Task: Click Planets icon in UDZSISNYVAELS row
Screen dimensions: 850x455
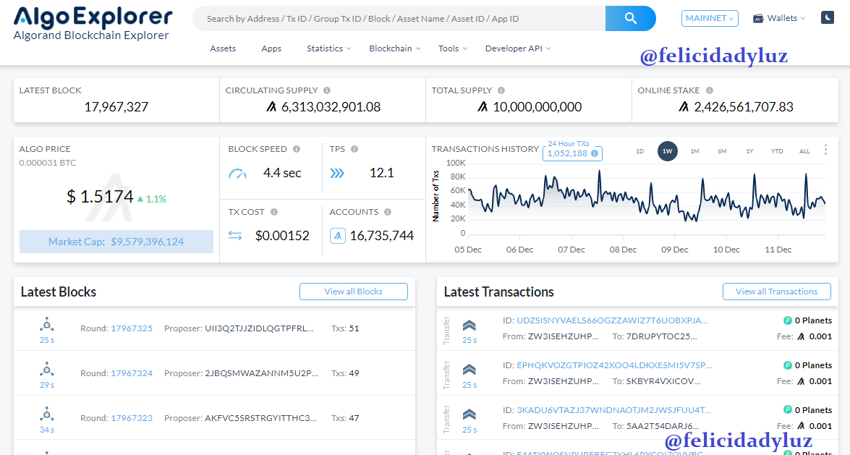Action: pos(788,320)
